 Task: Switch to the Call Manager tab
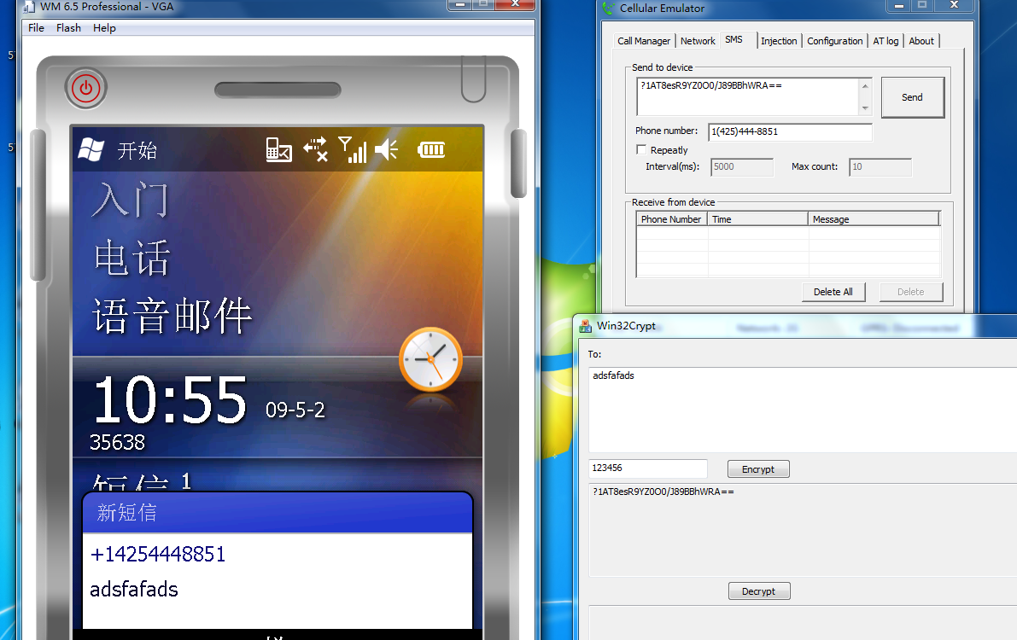[x=643, y=41]
